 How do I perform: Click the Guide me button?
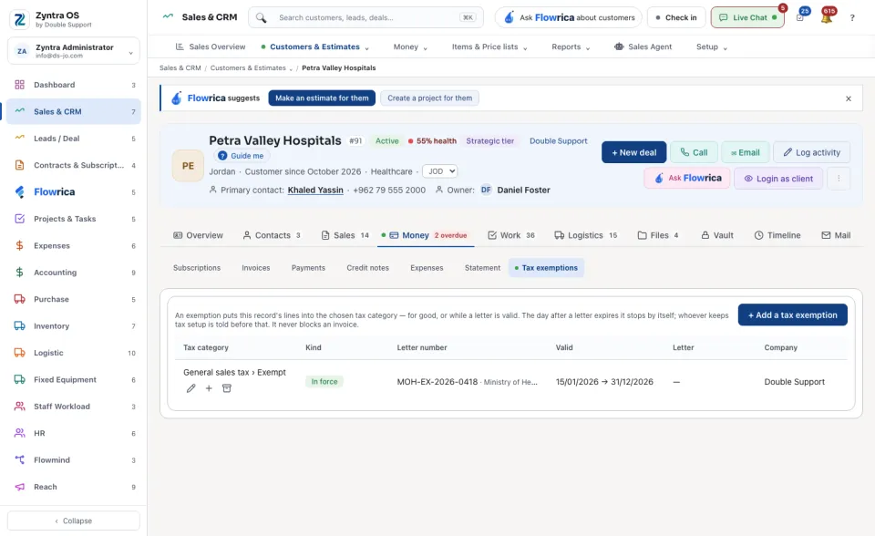(241, 156)
